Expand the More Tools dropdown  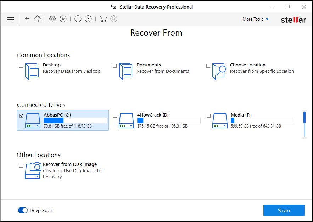coord(255,19)
